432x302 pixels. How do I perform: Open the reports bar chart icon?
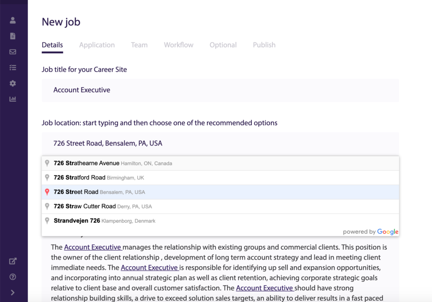tap(13, 99)
